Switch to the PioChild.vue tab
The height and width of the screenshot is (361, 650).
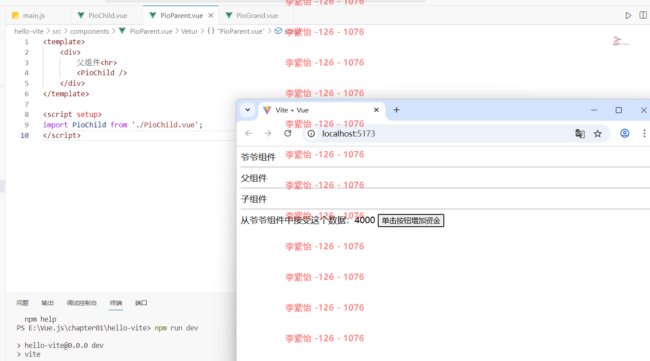pos(107,15)
